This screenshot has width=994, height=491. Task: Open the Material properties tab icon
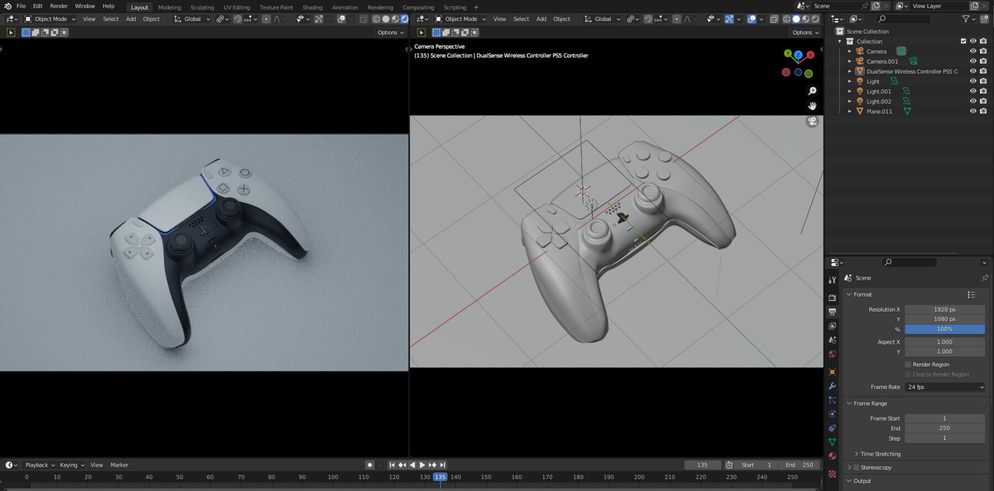(x=832, y=456)
